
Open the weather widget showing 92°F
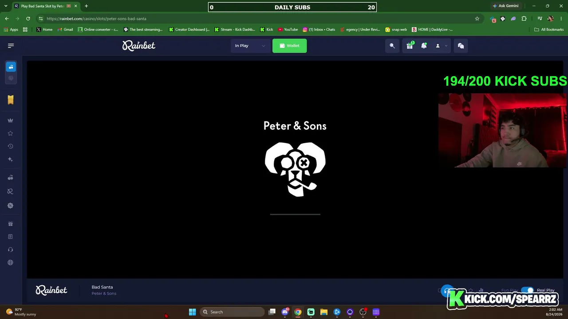(x=21, y=312)
